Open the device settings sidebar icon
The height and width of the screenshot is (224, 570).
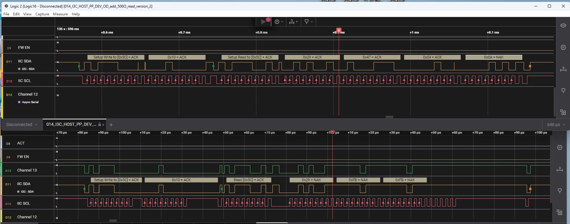click(x=563, y=26)
